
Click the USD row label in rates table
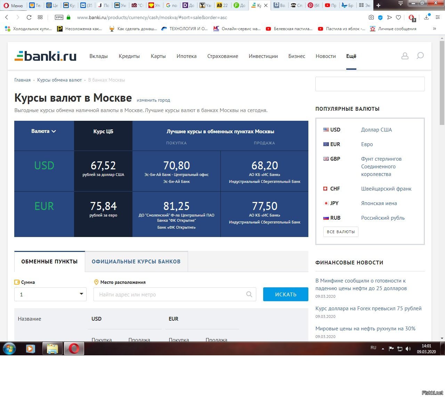(44, 166)
